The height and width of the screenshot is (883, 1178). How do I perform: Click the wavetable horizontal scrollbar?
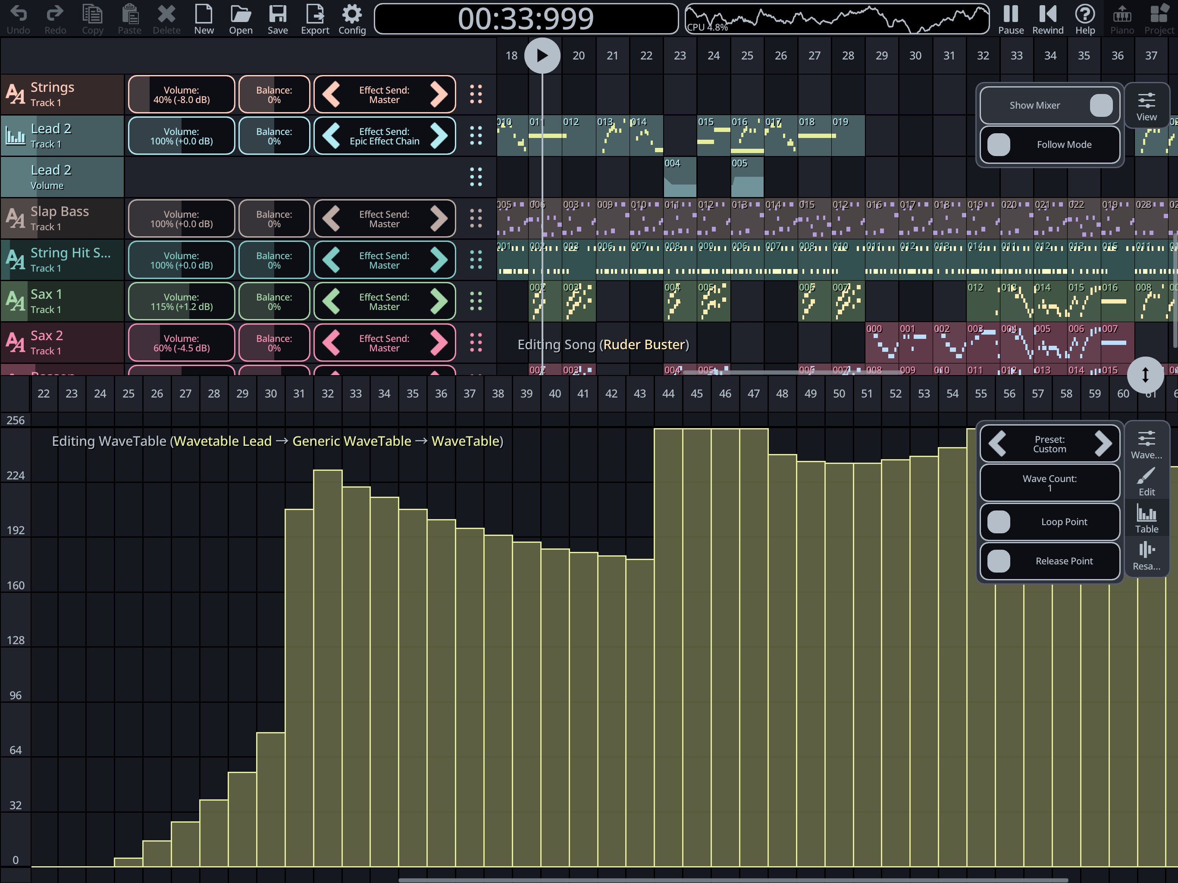coord(733,880)
